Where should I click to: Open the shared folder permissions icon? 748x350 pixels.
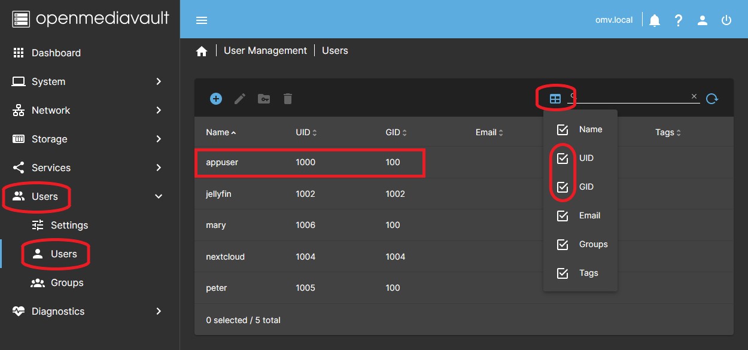tap(264, 99)
